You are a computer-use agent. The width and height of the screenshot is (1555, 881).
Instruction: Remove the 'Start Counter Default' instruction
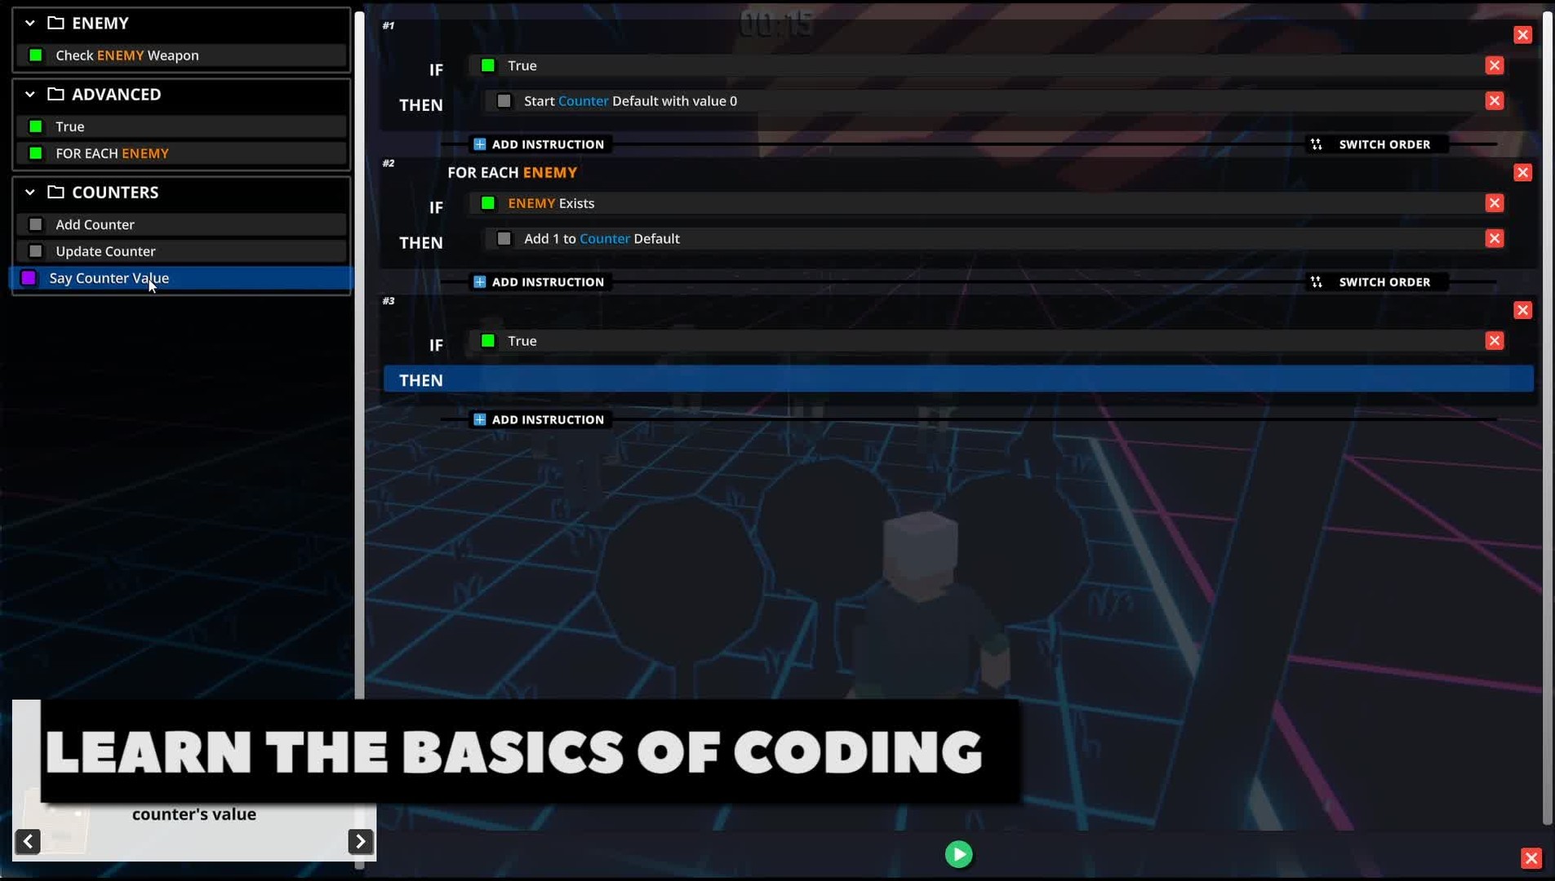1494,101
